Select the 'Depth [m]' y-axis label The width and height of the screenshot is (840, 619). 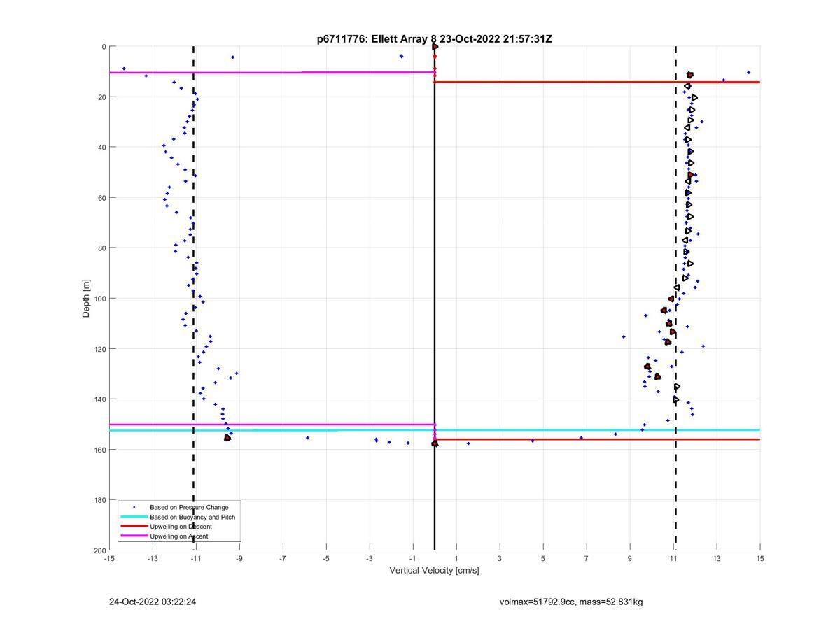point(87,299)
